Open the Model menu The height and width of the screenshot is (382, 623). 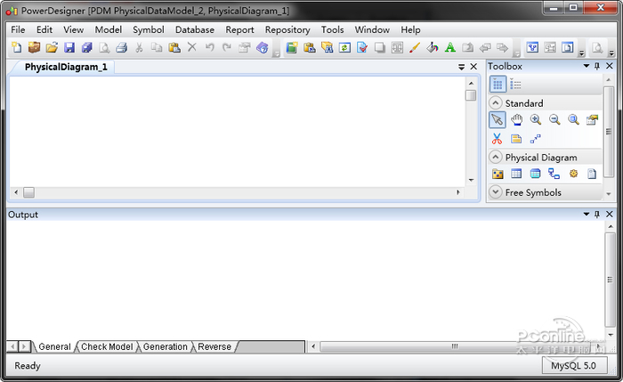tap(108, 29)
